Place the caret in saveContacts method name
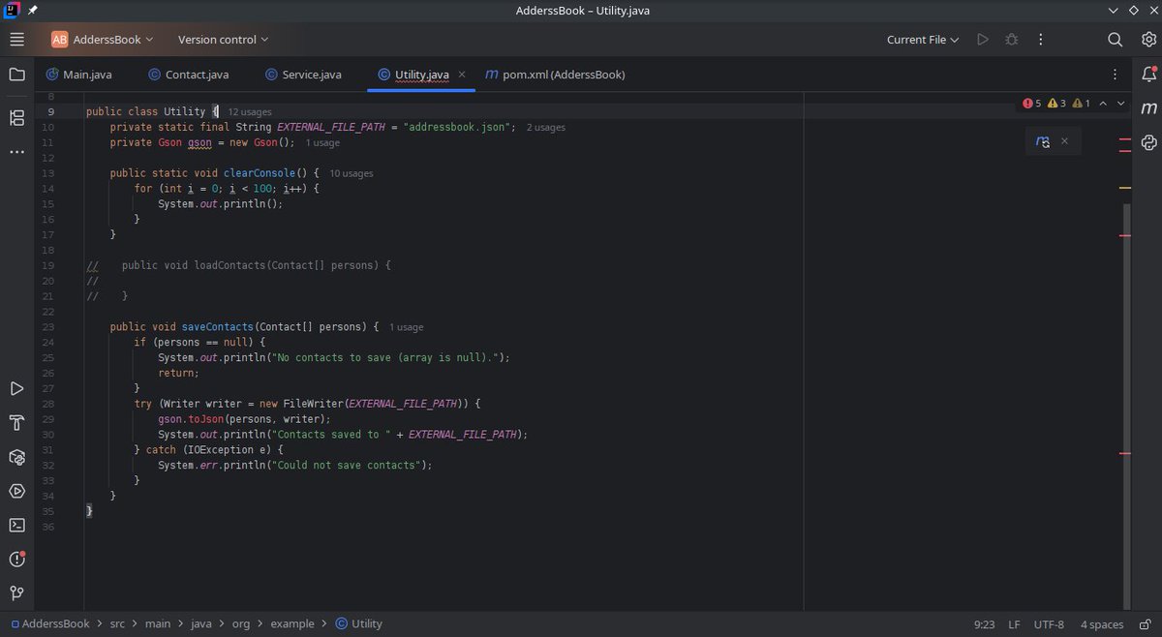 (x=216, y=327)
